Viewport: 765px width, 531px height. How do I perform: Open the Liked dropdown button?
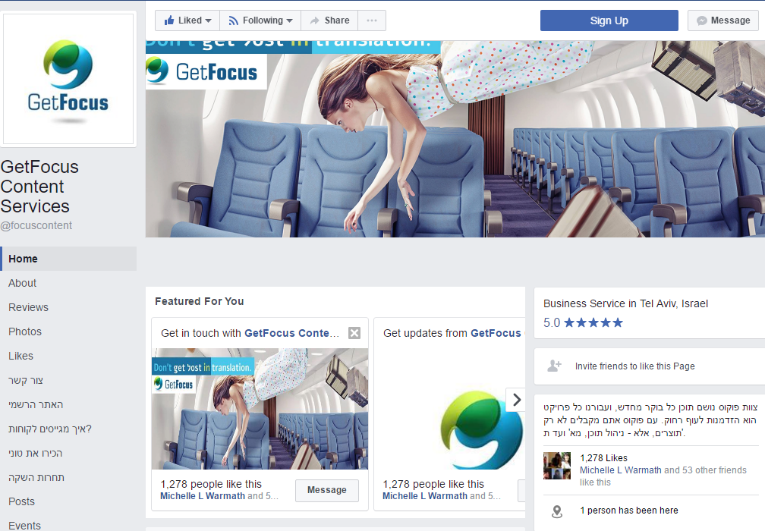pyautogui.click(x=187, y=20)
